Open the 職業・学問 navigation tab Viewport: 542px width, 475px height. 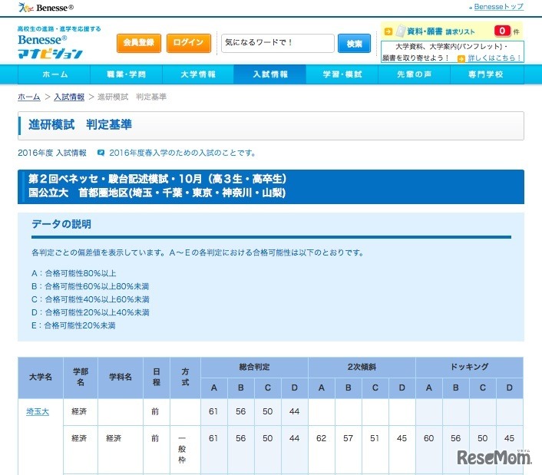coord(126,74)
